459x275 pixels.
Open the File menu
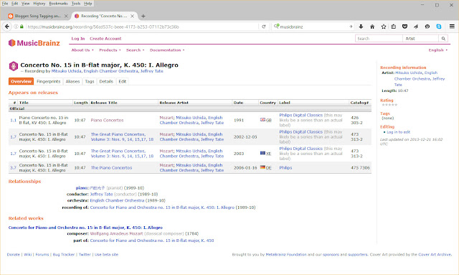pos(5,4)
